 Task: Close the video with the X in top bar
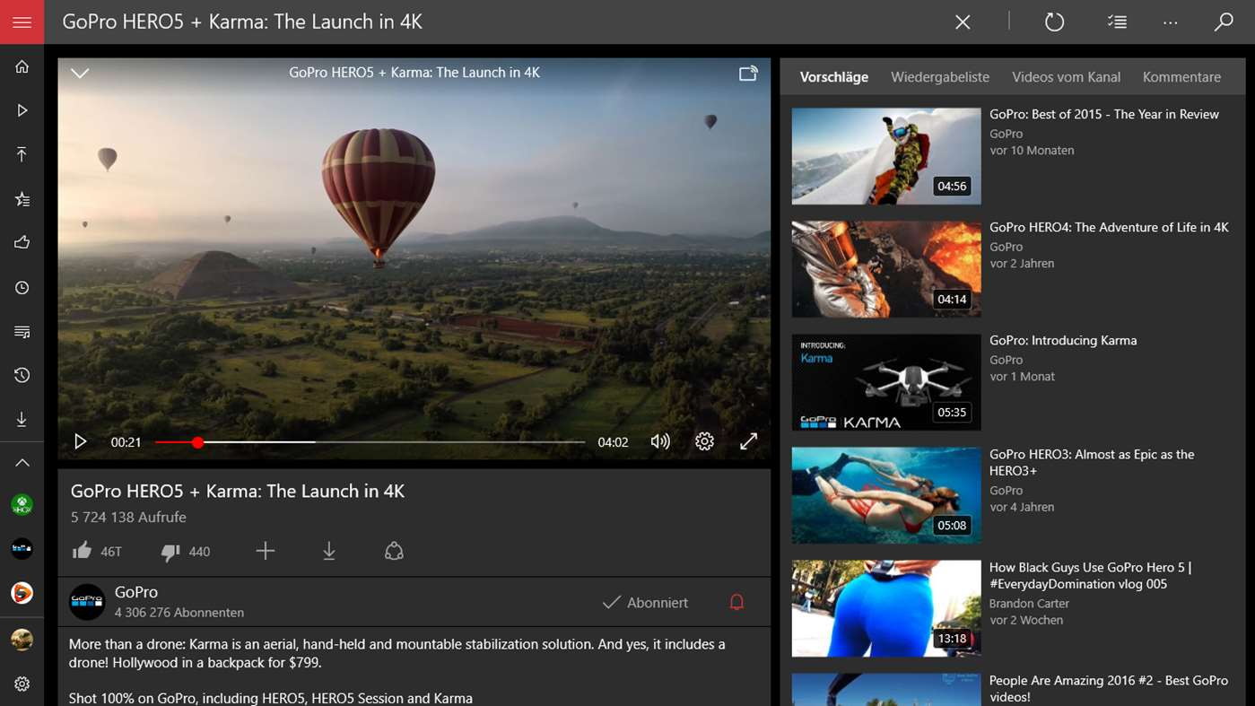click(963, 22)
